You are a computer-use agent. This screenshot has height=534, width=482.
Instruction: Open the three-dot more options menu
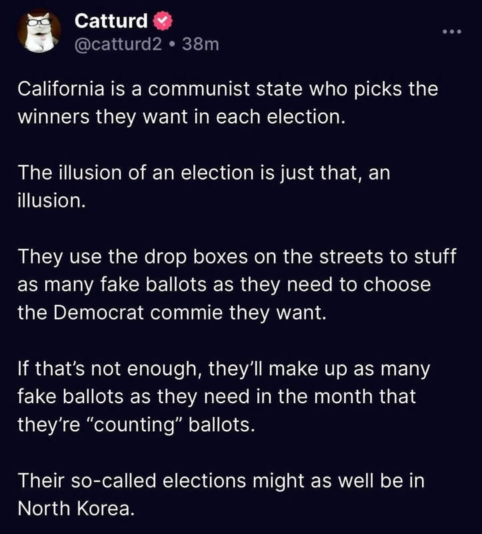(x=452, y=31)
